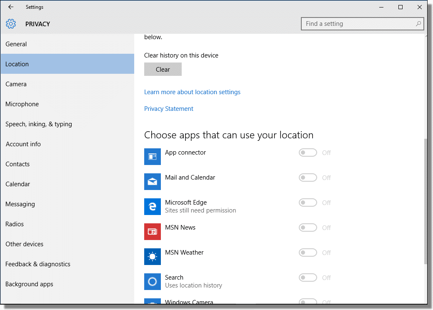Enable location access for Microsoft Edge
The image size is (433, 310).
point(308,202)
